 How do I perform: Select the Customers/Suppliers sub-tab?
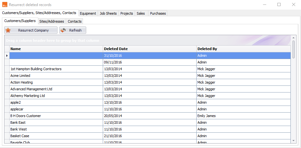pos(20,21)
